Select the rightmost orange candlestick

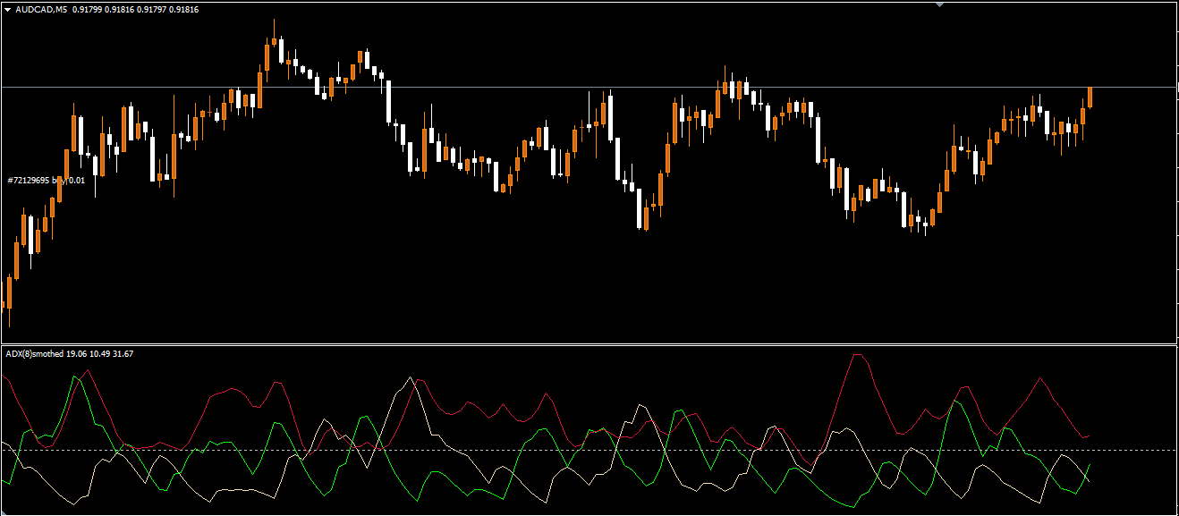(x=1090, y=97)
